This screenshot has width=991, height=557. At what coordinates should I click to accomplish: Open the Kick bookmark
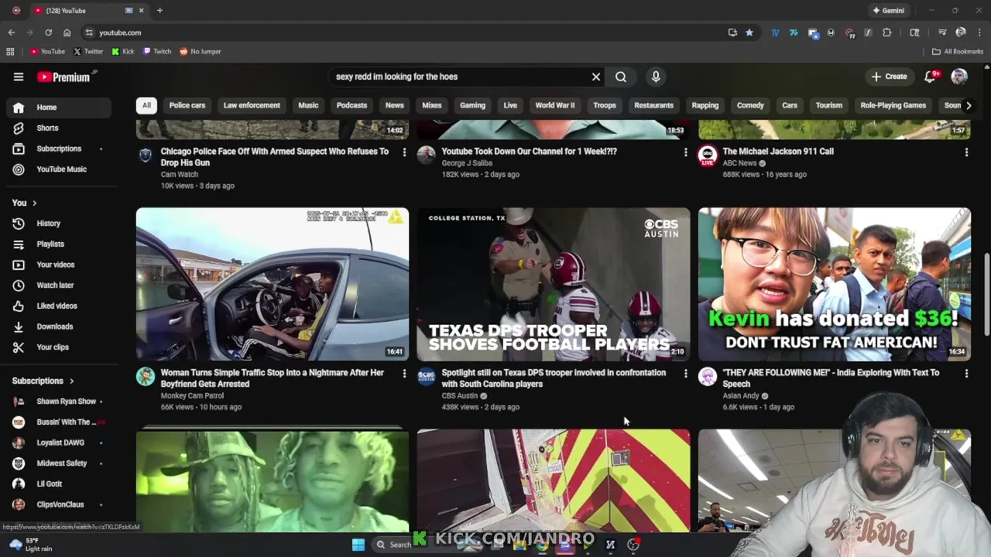pyautogui.click(x=123, y=52)
